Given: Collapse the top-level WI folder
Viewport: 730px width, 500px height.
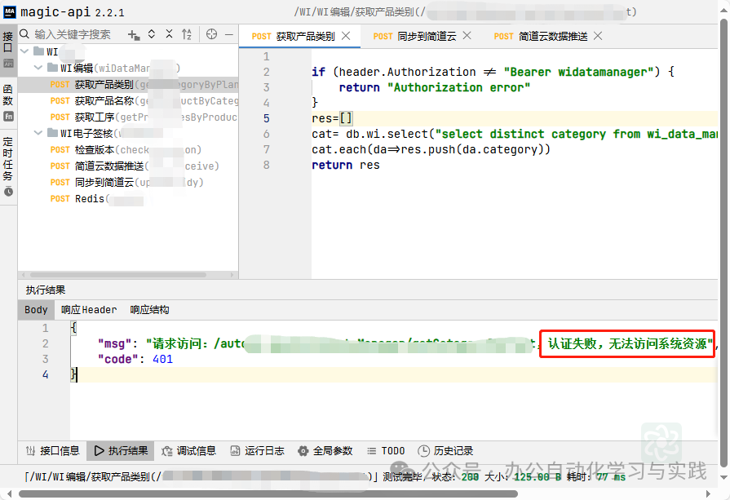Looking at the screenshot, I should 24,51.
